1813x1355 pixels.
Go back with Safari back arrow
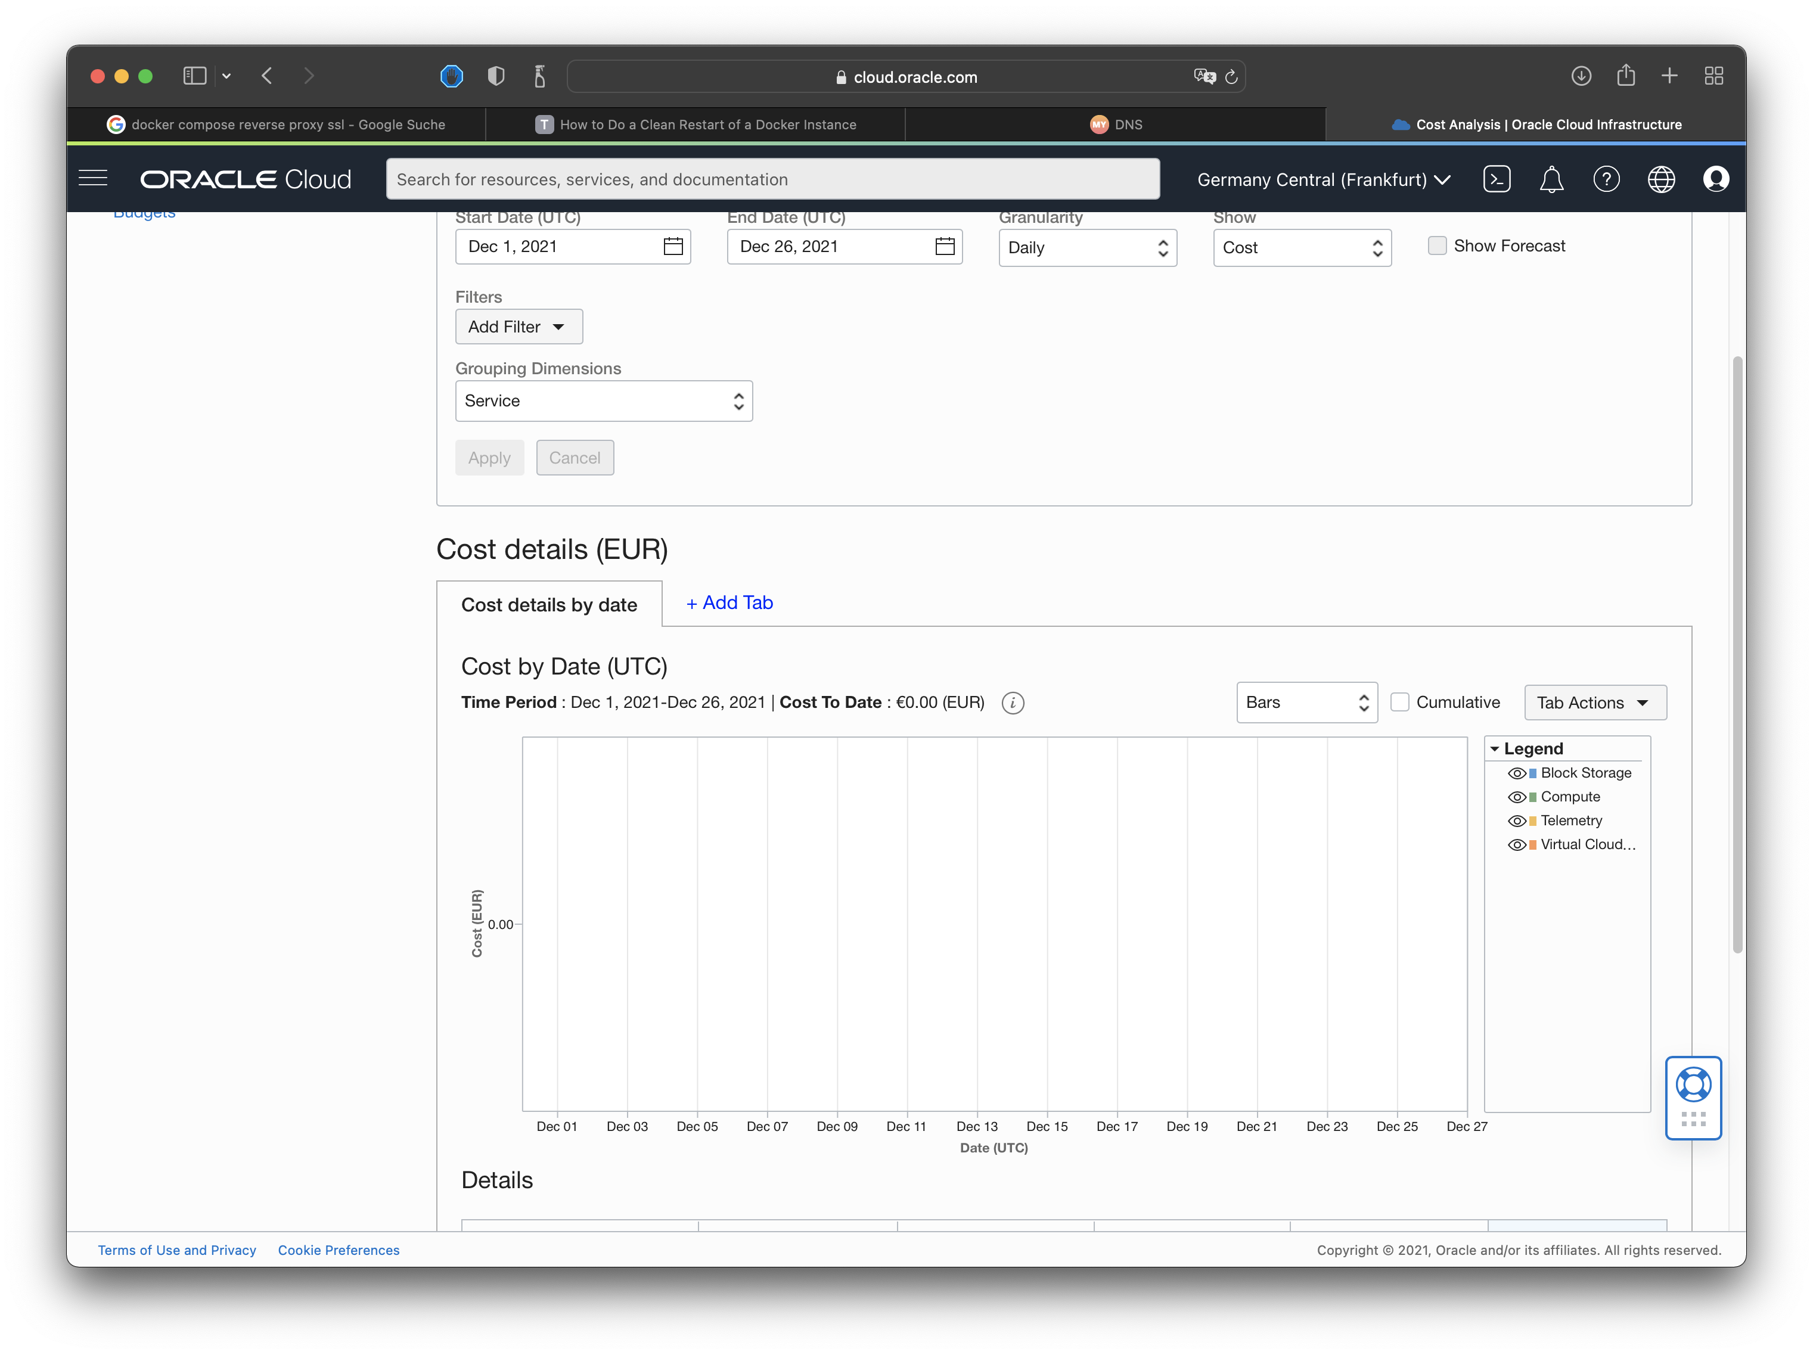[x=267, y=76]
